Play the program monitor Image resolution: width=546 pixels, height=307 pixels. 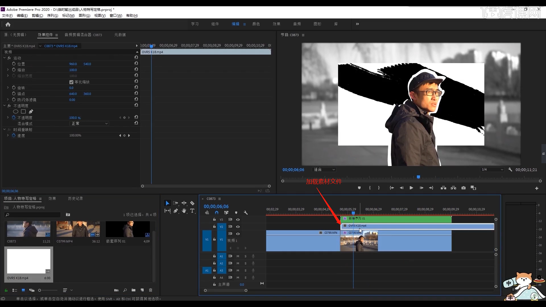tap(411, 188)
